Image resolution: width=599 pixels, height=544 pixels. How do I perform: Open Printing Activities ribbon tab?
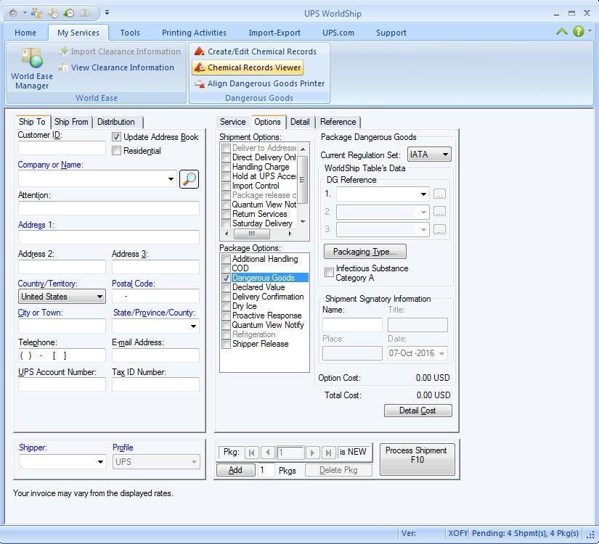point(194,33)
